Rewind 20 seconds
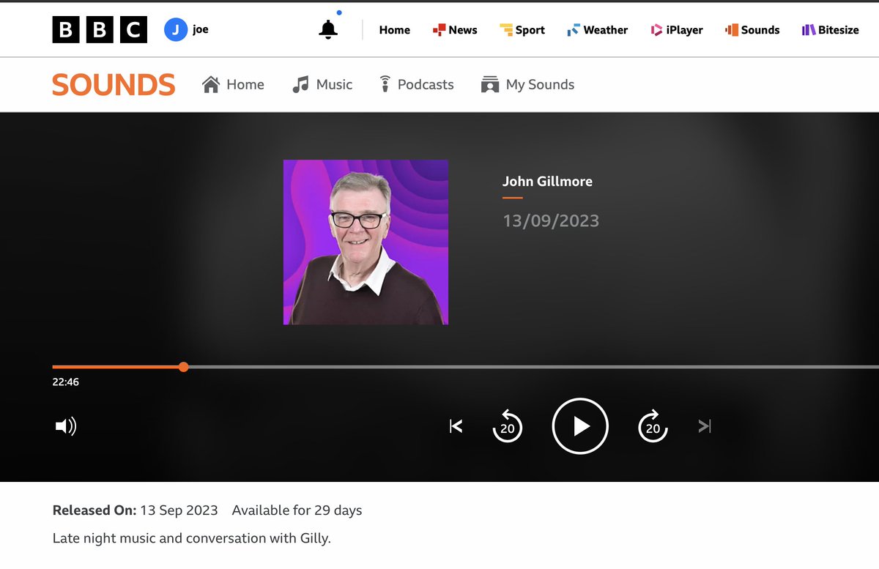 pyautogui.click(x=507, y=426)
